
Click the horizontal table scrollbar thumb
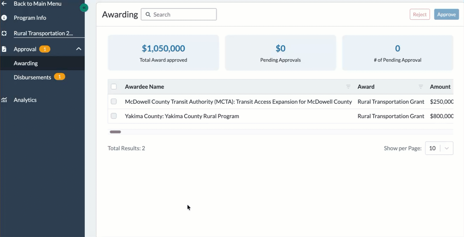click(x=115, y=132)
